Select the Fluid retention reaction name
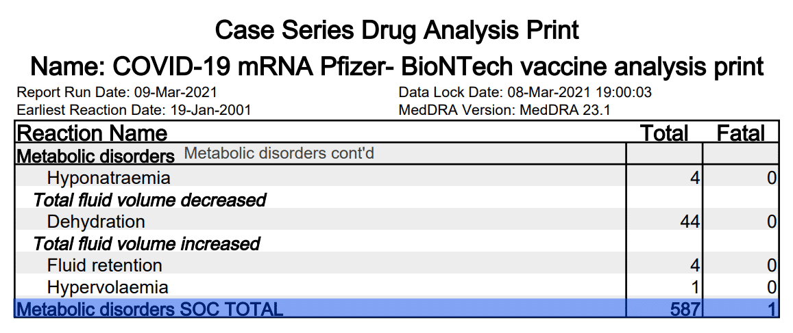This screenshot has width=793, height=333. click(x=104, y=265)
